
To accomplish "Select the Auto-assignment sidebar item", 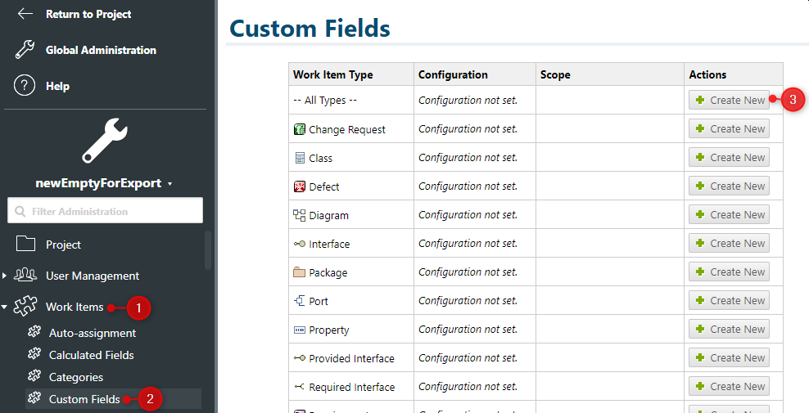I will [93, 333].
